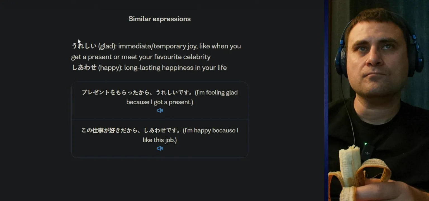
Task: Click the (happy) translation label
Action: click(110, 68)
